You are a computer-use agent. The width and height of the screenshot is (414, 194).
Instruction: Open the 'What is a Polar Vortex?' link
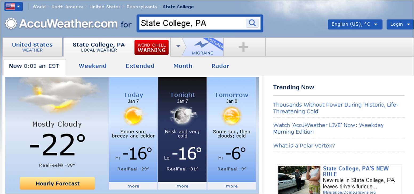tap(304, 145)
